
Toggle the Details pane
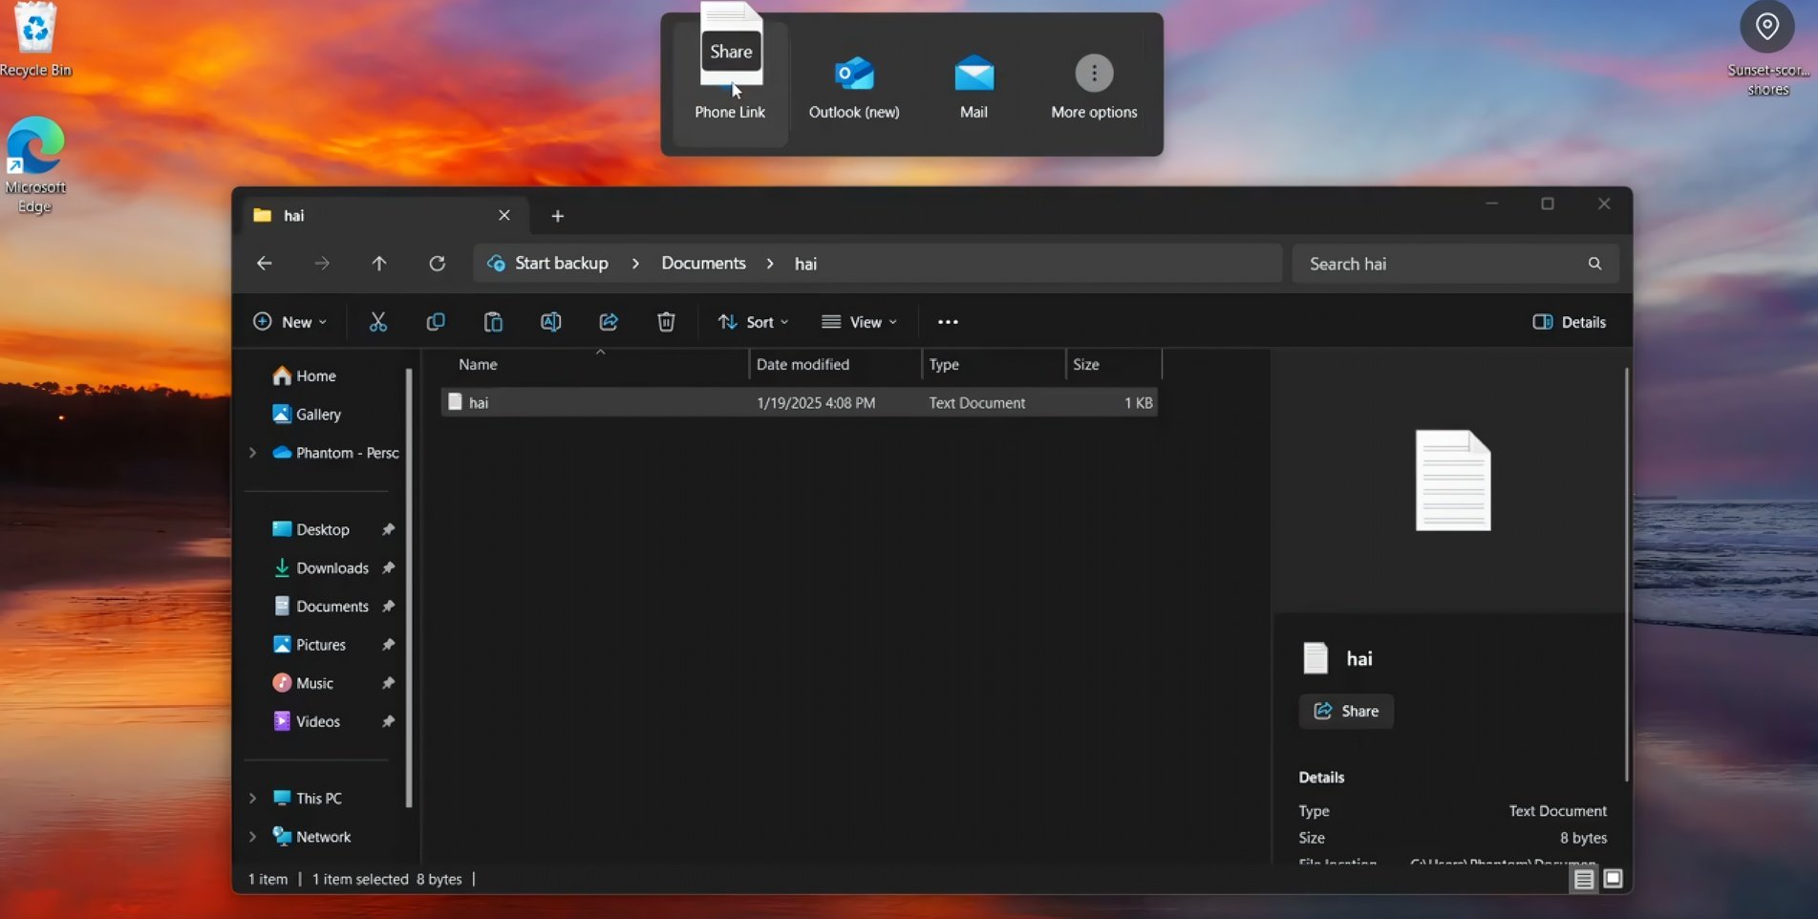[x=1568, y=322]
